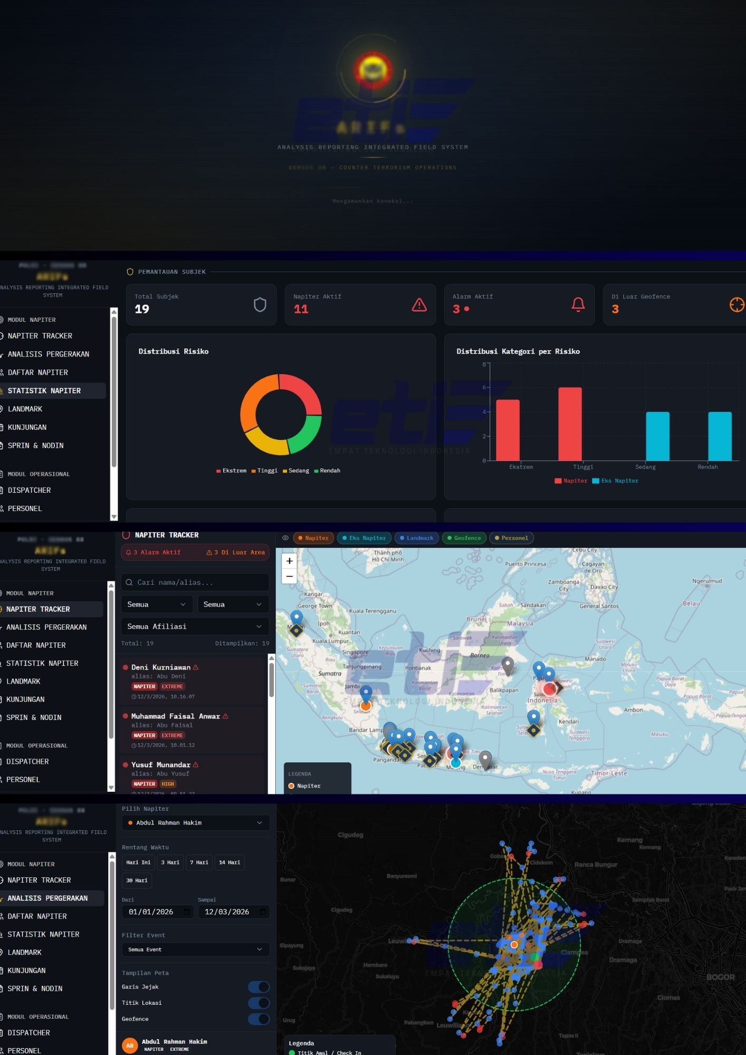Turn off the Garis Jejak switch
This screenshot has width=746, height=1055.
click(x=259, y=987)
